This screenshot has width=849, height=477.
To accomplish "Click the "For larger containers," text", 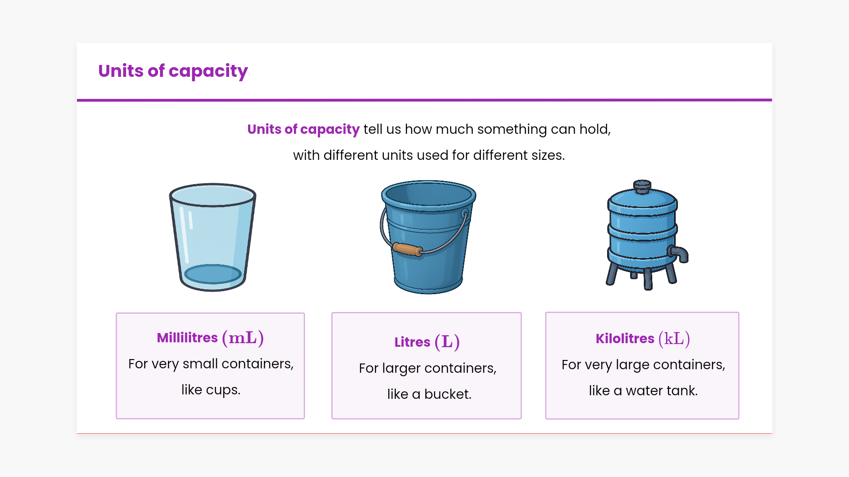I will point(428,368).
